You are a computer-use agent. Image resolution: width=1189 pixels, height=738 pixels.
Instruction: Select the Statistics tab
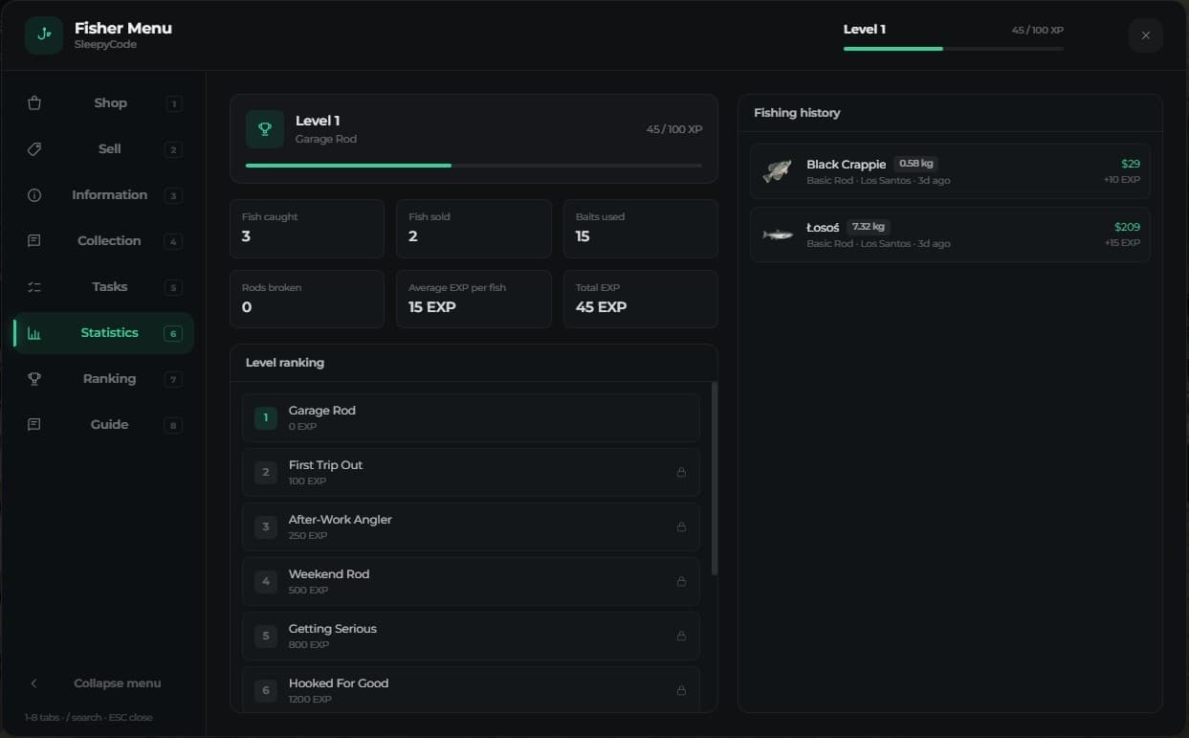(x=103, y=333)
